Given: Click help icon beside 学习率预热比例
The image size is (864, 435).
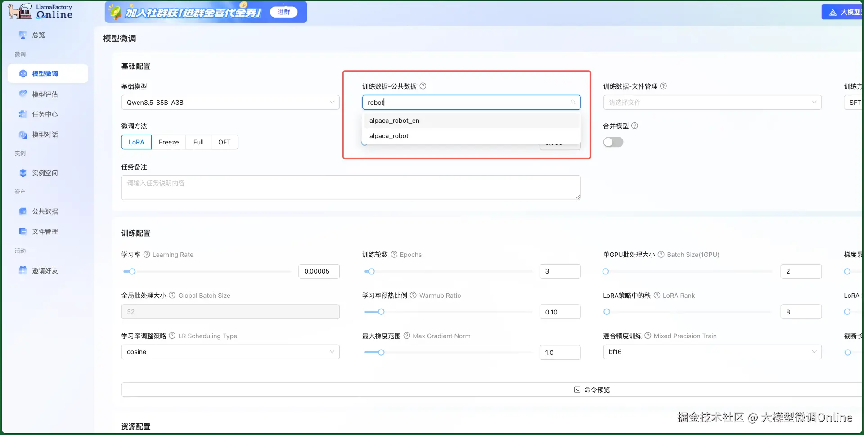Looking at the screenshot, I should (413, 296).
